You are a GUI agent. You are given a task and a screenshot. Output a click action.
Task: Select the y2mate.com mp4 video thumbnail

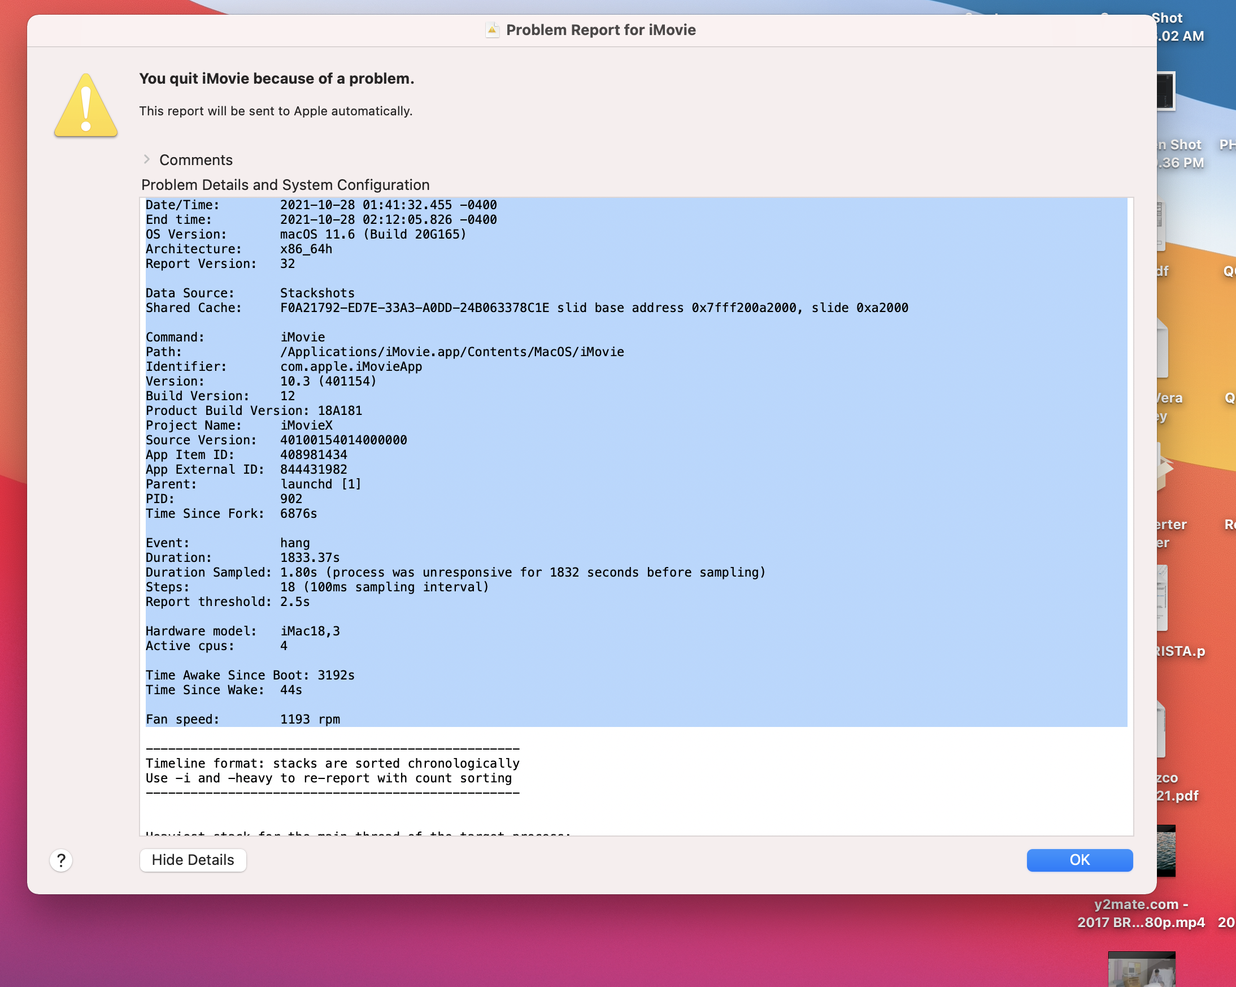pos(1166,850)
